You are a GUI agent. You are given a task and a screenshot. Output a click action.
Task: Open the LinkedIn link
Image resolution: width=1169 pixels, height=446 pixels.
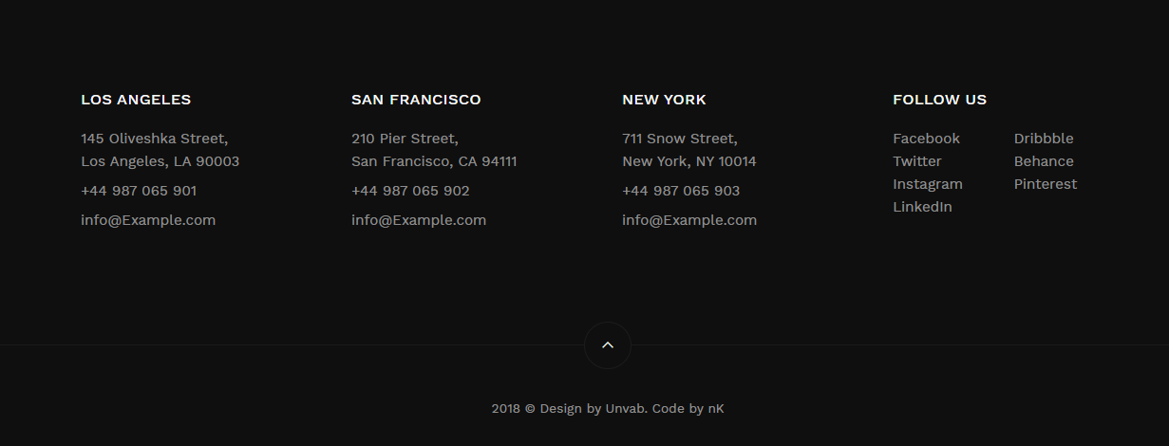(x=922, y=207)
